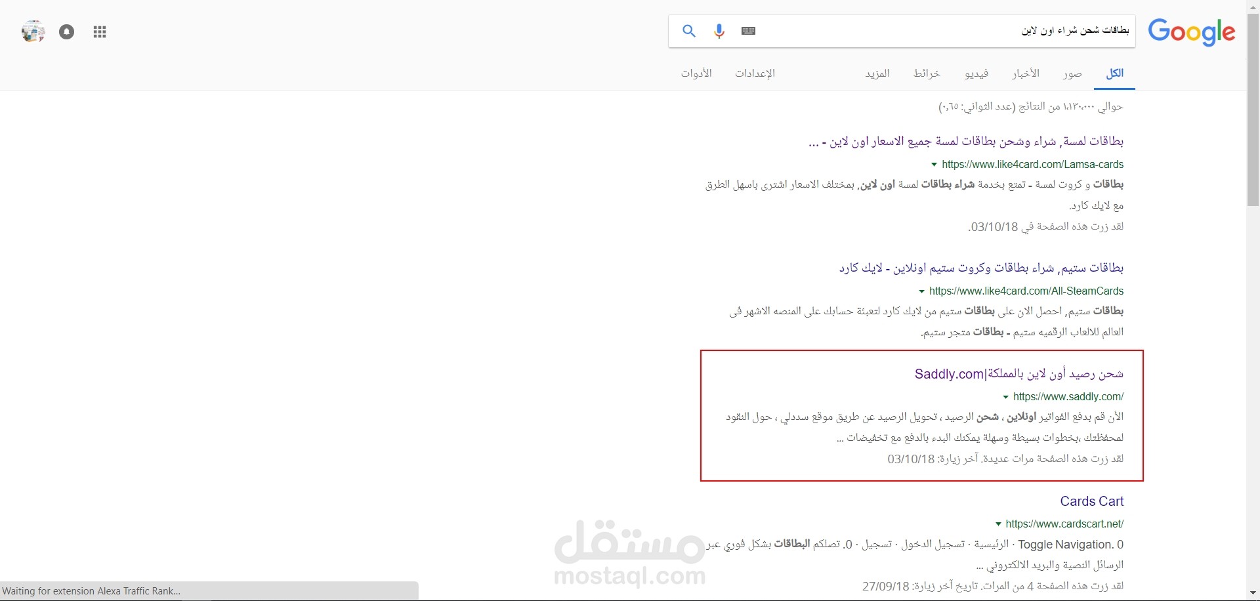Click the magnifier search icon

click(688, 31)
